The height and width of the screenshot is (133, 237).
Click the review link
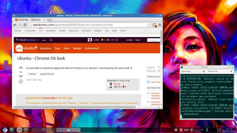click(x=129, y=40)
